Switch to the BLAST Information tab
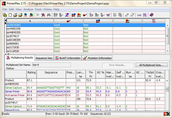Image resolution: width=172 pixels, height=118 pixels. point(68,58)
